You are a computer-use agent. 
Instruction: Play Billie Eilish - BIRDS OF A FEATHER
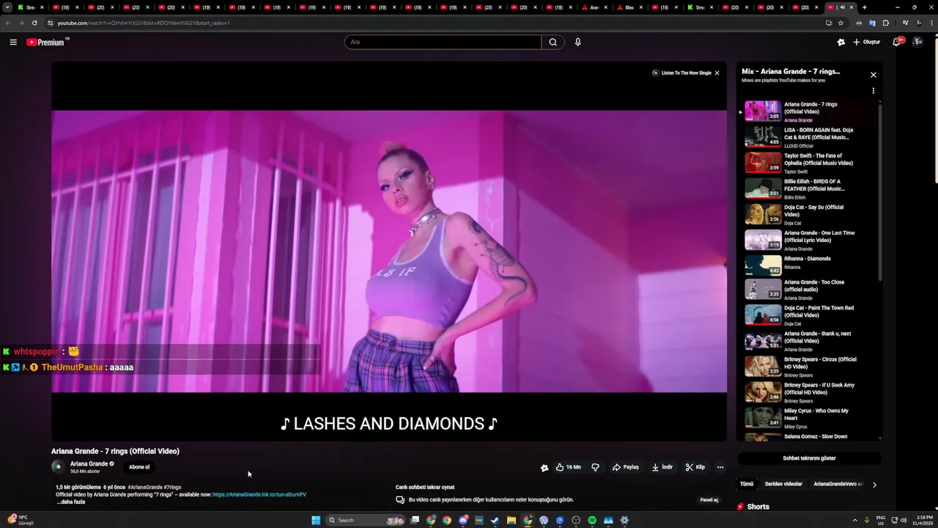808,188
